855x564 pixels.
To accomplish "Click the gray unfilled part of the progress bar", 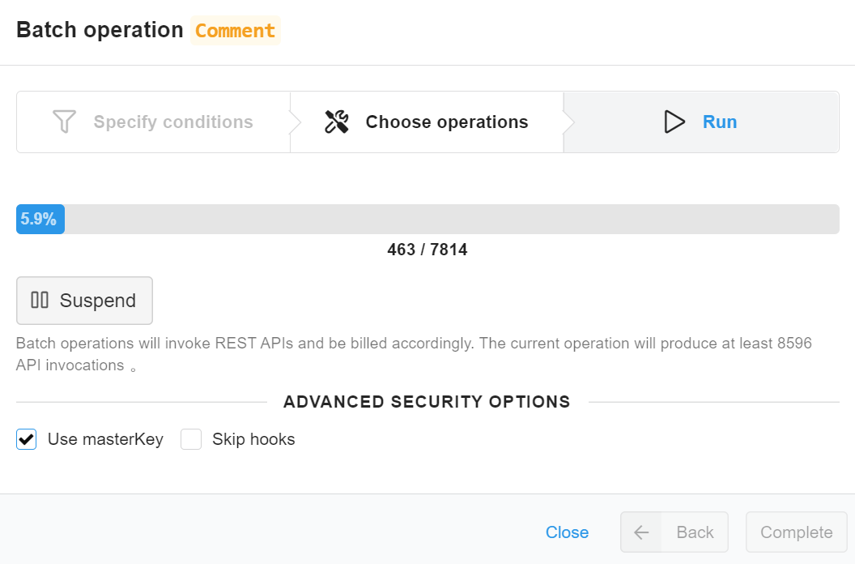I will 450,220.
